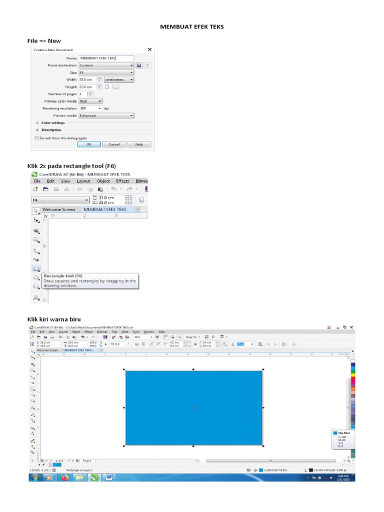Open the Rendering resolution 300 dropdown
The width and height of the screenshot is (384, 512).
(x=90, y=108)
